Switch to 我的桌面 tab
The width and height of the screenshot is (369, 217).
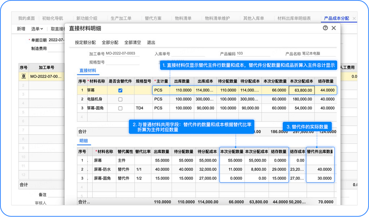[x=26, y=18]
